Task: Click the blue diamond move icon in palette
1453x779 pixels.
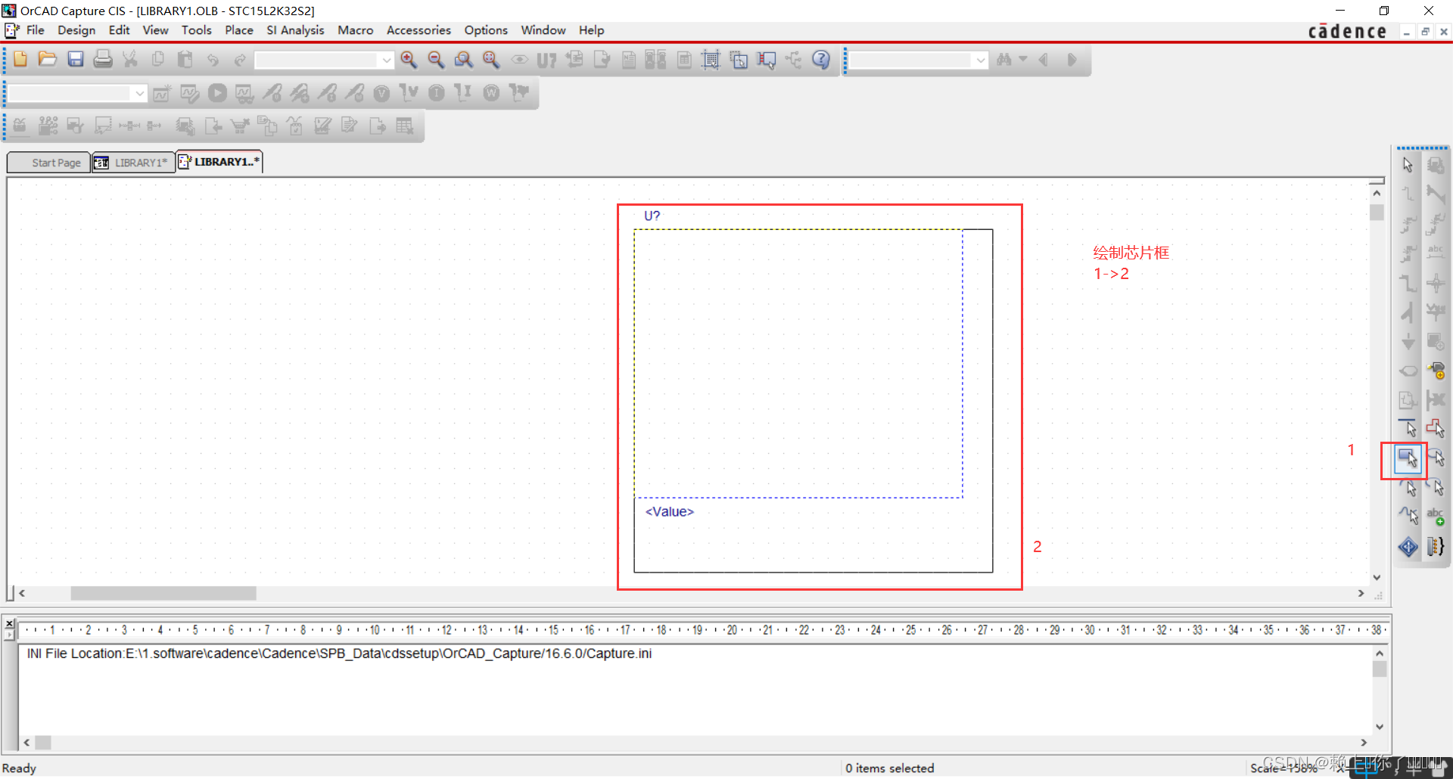Action: 1408,546
